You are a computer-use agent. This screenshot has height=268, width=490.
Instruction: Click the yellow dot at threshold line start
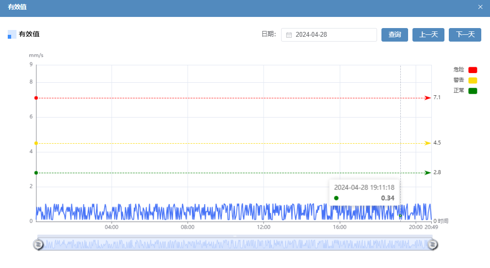[36, 143]
